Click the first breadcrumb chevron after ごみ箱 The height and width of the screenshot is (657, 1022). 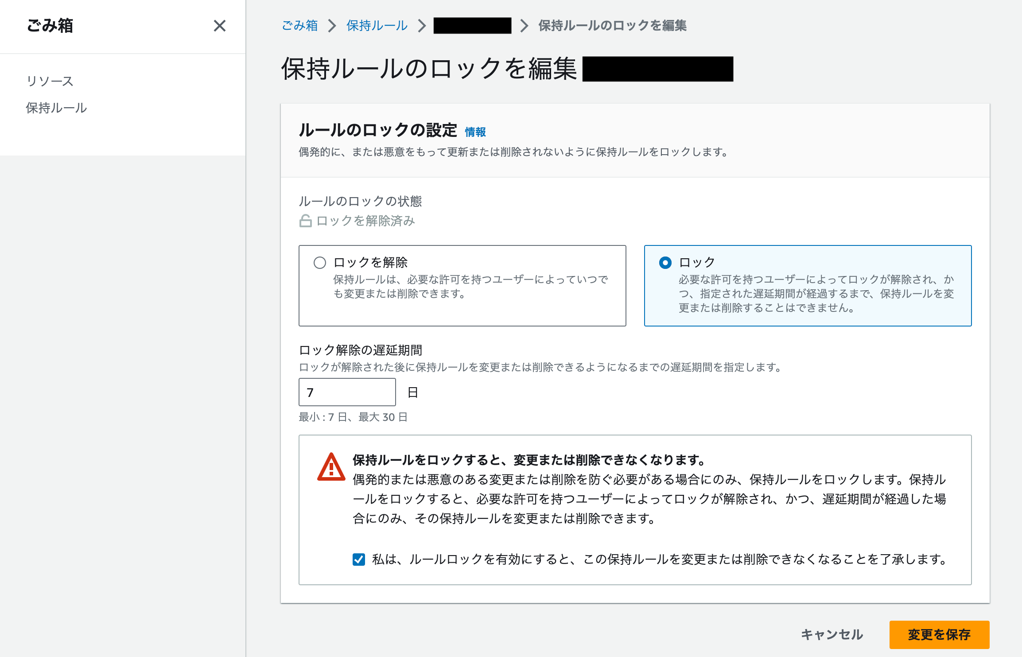tap(332, 26)
